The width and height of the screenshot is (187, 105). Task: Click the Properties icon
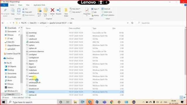[x=87, y=10]
